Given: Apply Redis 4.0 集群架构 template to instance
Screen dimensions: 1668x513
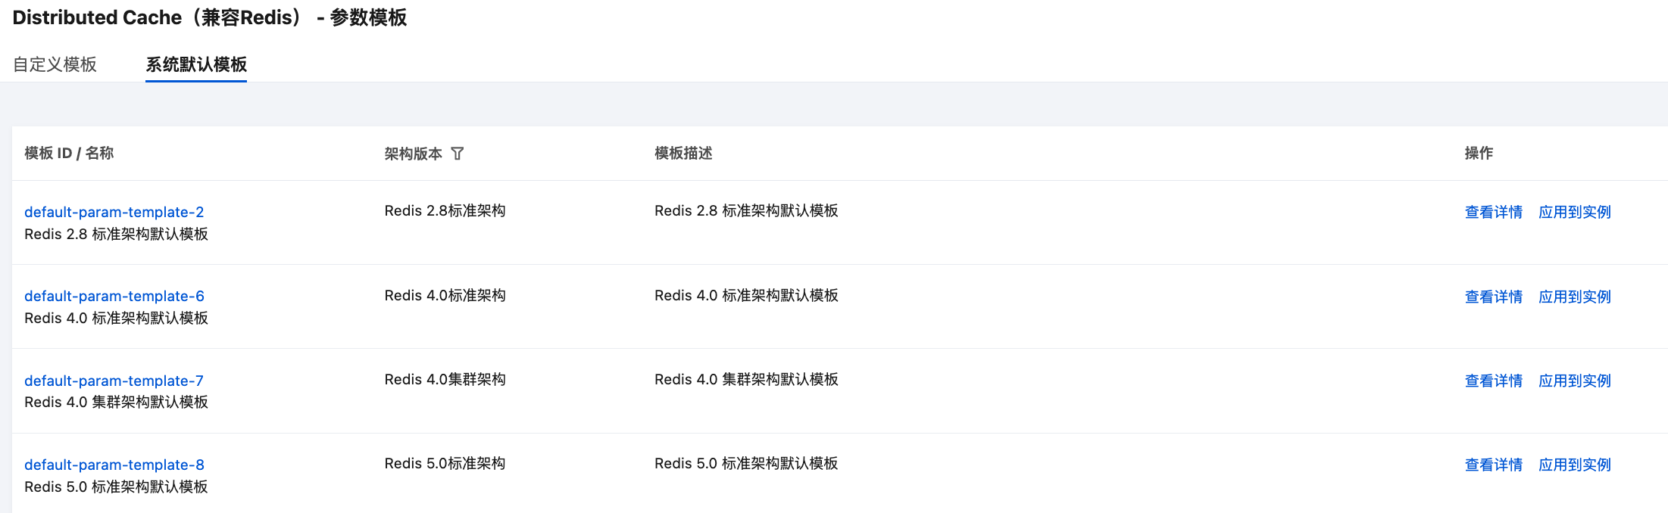Looking at the screenshot, I should [1574, 381].
